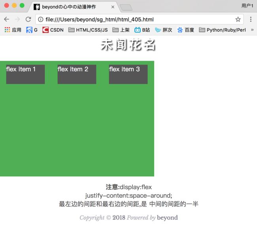
Task: Click the flex item 3 box
Action: [x=128, y=74]
